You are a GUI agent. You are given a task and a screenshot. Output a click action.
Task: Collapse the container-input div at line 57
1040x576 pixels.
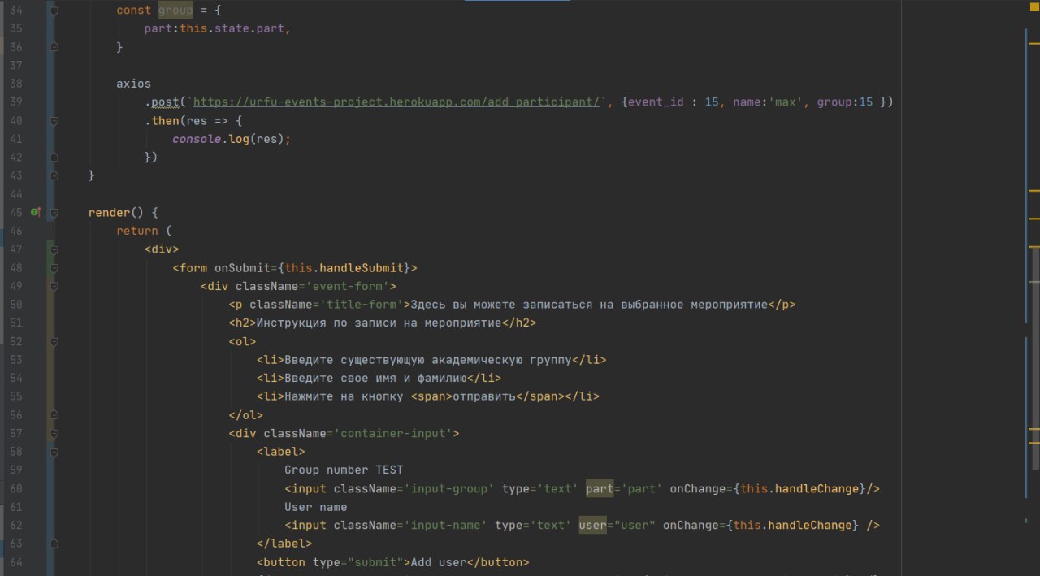coord(54,433)
